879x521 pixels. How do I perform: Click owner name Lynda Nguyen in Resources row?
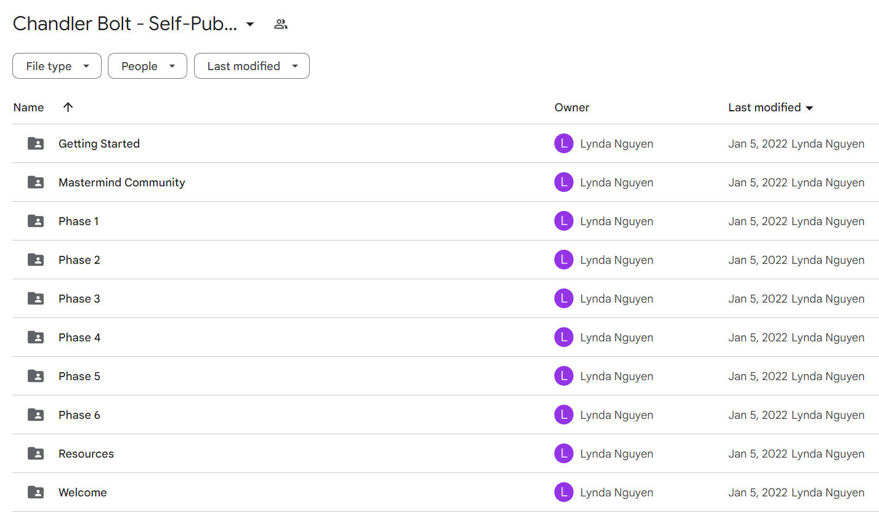(x=617, y=454)
